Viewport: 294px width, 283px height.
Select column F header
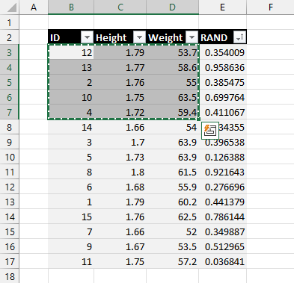[270, 7]
